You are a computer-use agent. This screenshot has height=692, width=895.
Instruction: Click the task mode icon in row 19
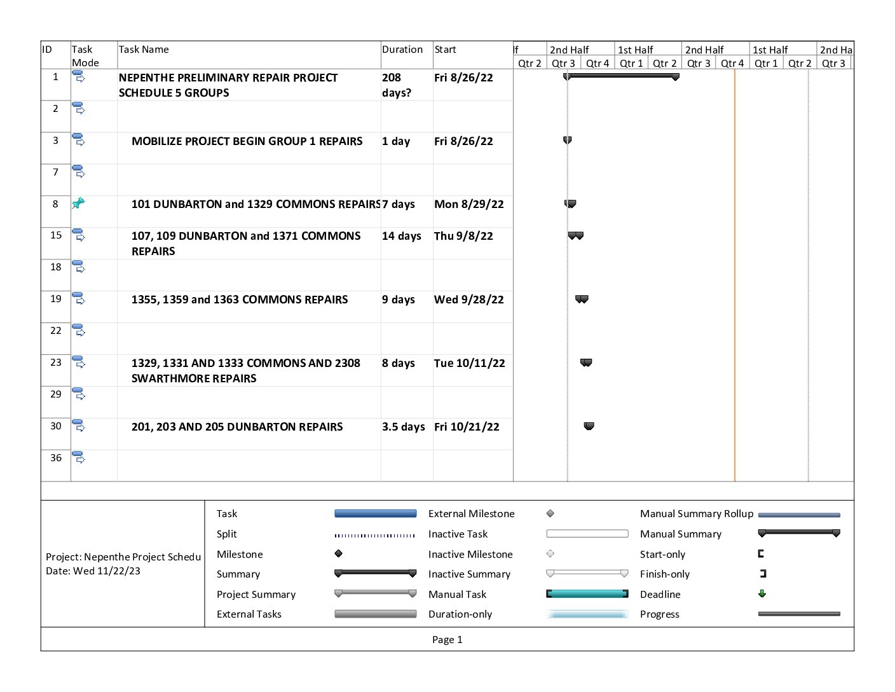click(x=78, y=299)
